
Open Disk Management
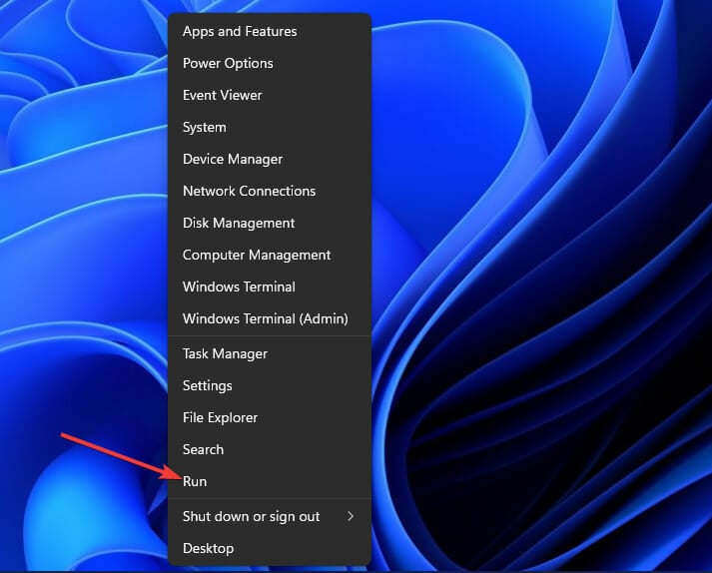pyautogui.click(x=239, y=223)
